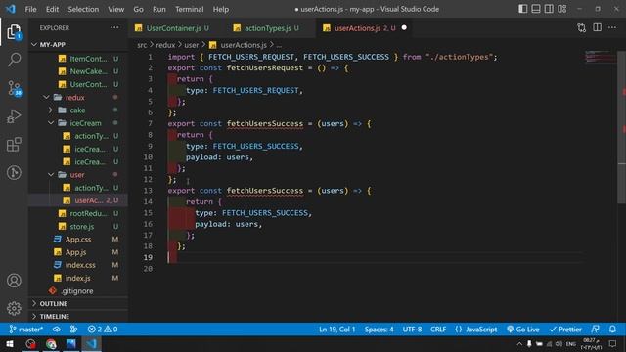Viewport: 626px width, 352px height.
Task: Open the Extensions view
Action: (14, 145)
